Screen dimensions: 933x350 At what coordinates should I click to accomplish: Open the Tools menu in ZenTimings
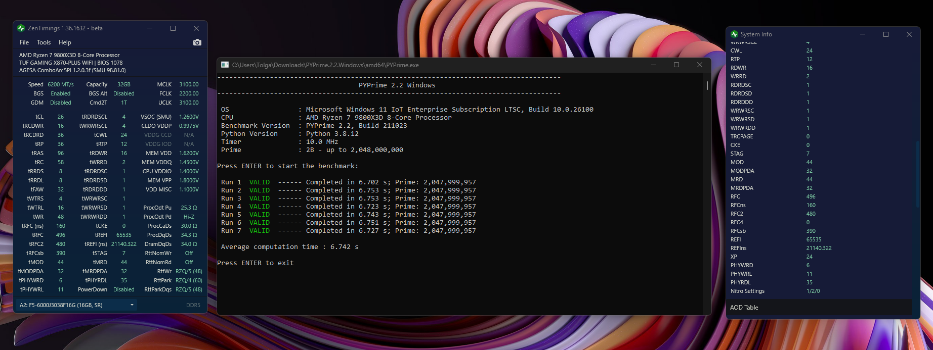click(x=44, y=42)
